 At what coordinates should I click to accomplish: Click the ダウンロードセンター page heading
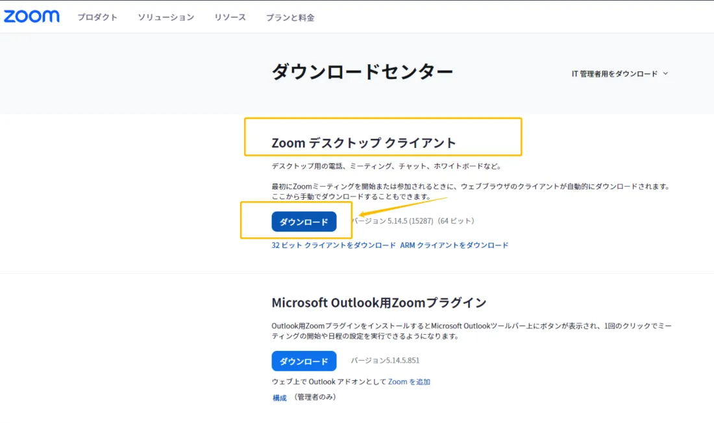(x=362, y=71)
